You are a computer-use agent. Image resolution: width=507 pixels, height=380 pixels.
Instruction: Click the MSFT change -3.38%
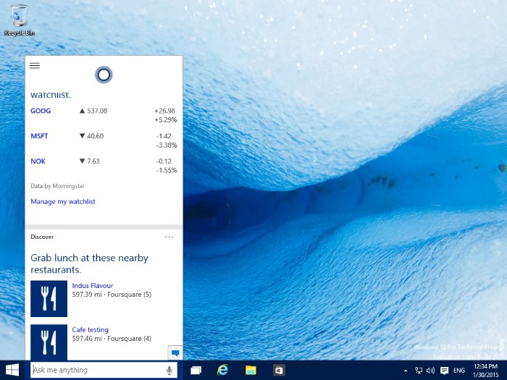pos(167,145)
